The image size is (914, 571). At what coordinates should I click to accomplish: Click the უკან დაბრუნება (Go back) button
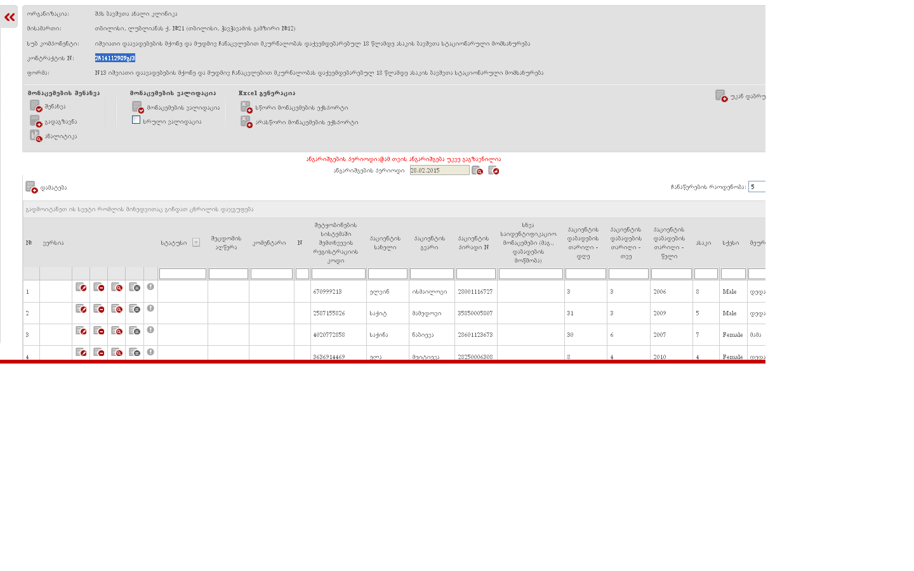(x=721, y=96)
